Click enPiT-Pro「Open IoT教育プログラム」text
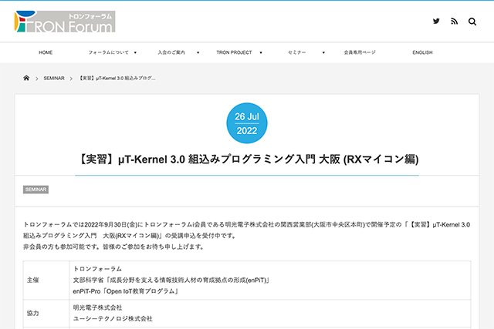Screen dimensions: 494x329 click(127, 291)
